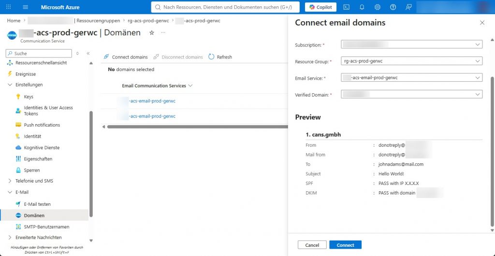Open Eigenschaften page
The height and width of the screenshot is (256, 495).
38,159
